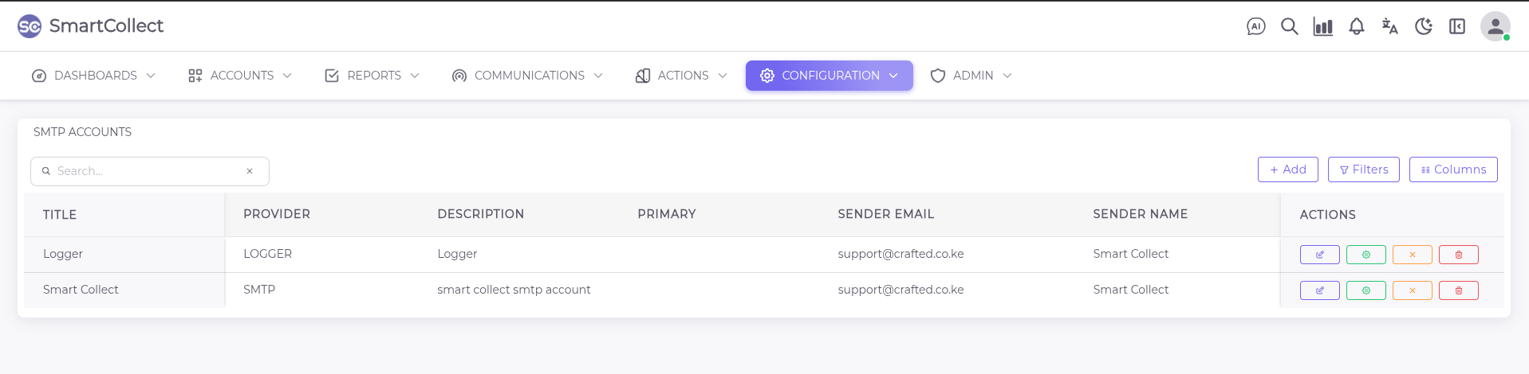Click the orange X icon for Smart Collect

(1412, 290)
